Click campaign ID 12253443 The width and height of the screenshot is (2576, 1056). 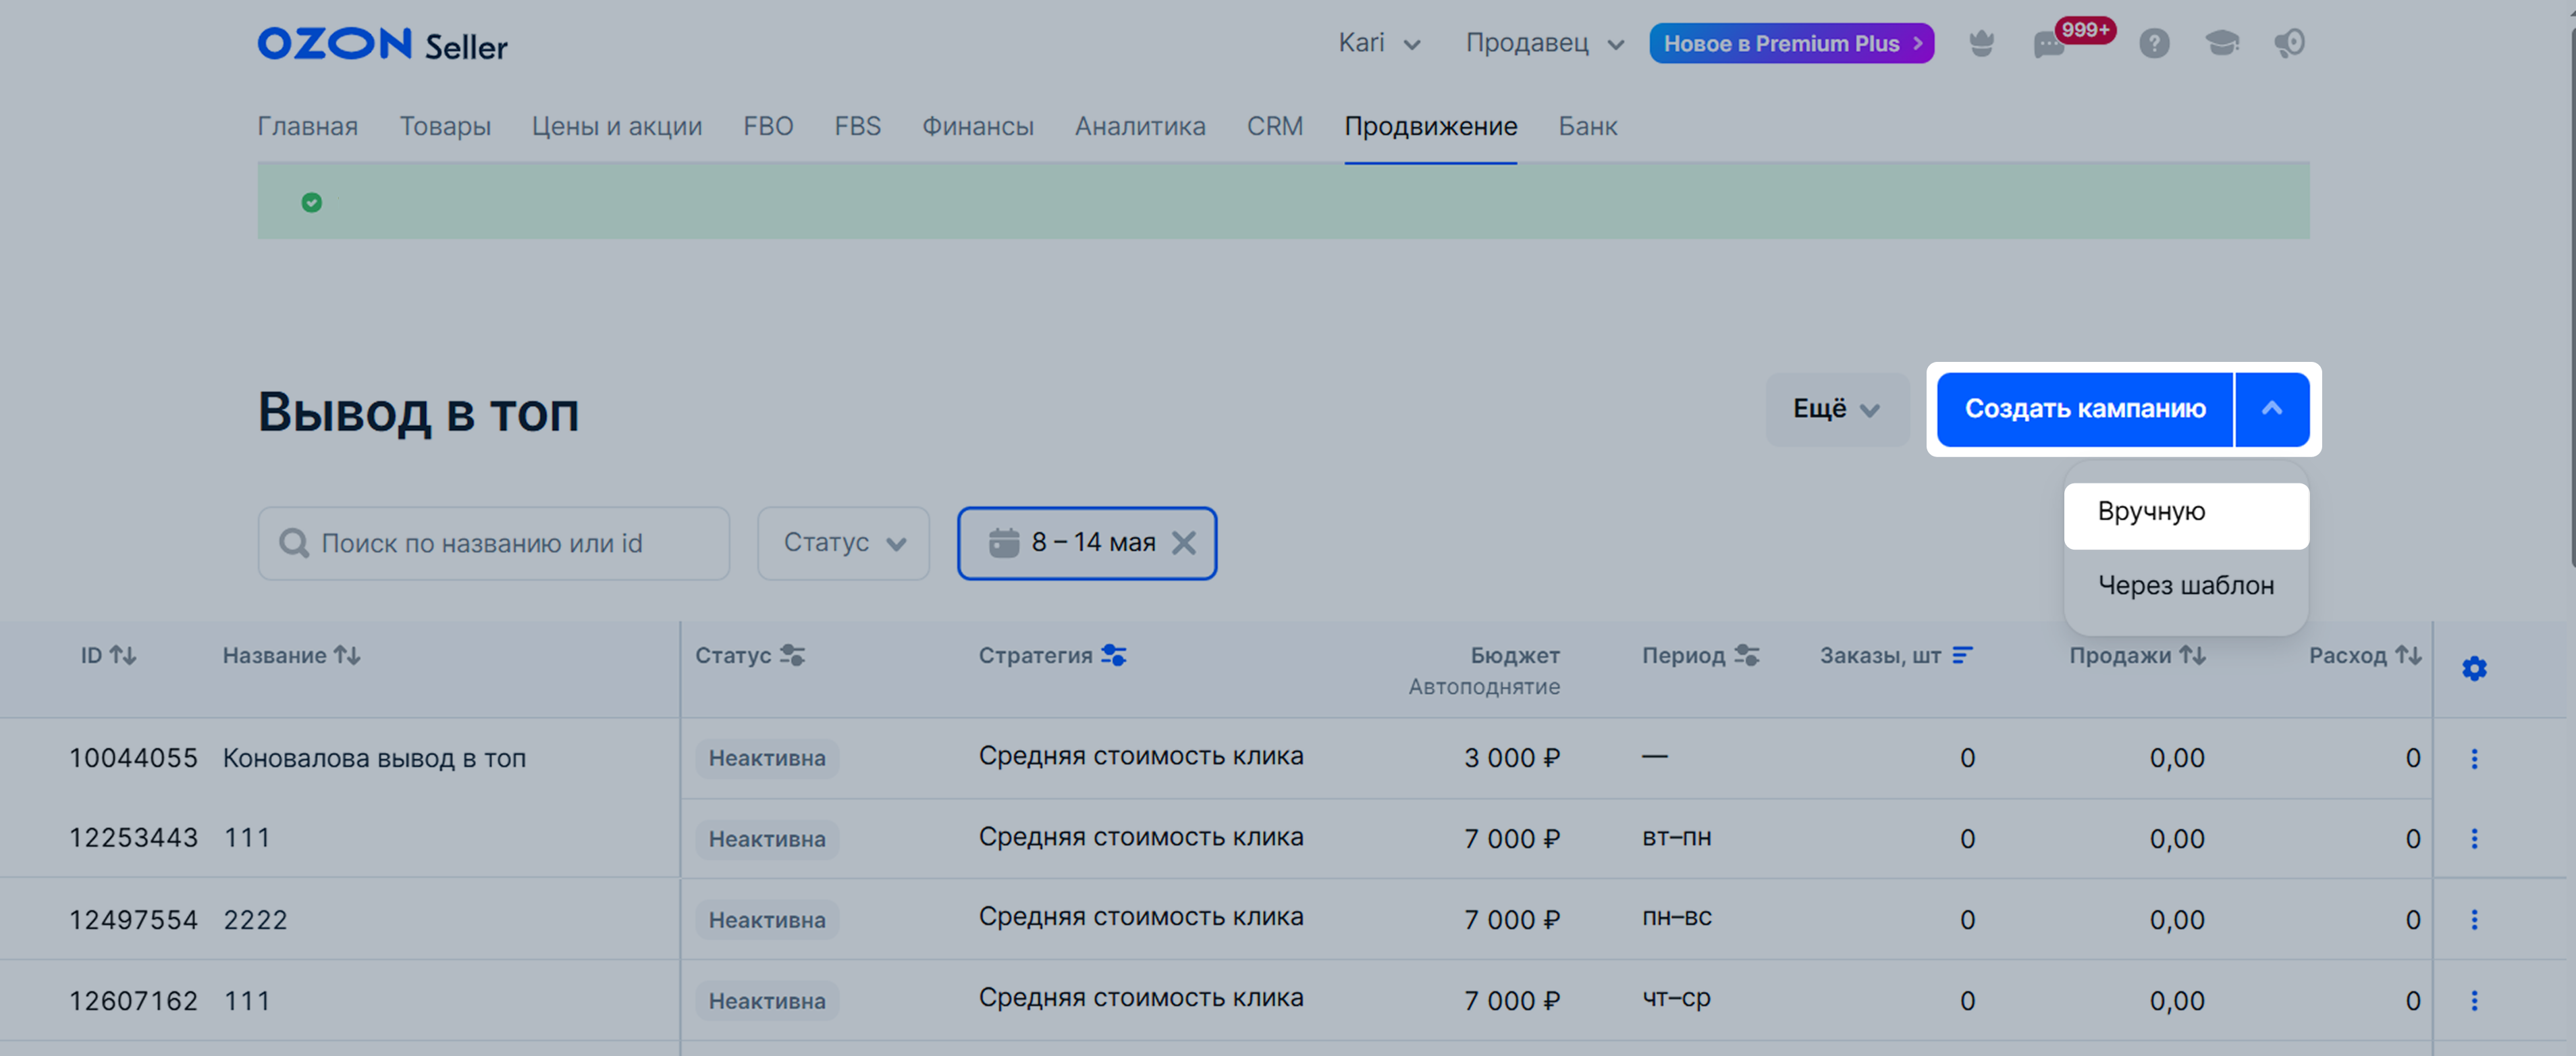[133, 838]
